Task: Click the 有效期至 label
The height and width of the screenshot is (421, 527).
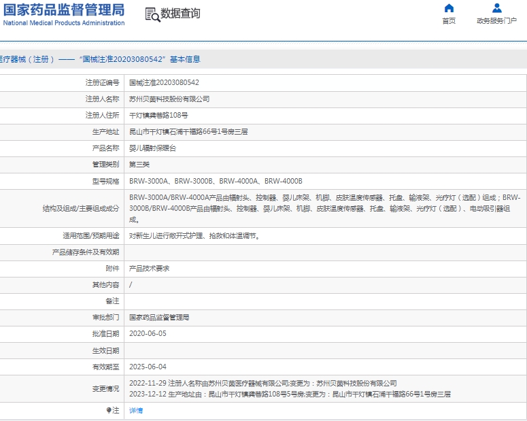Action: pyautogui.click(x=105, y=367)
